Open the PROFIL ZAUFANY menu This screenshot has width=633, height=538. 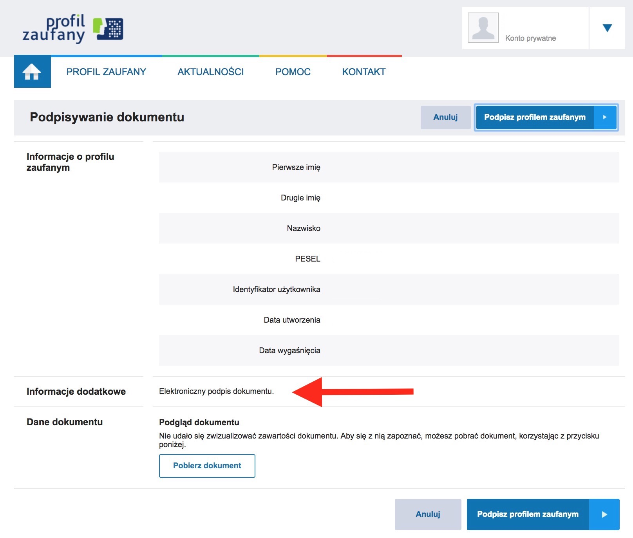coord(106,72)
